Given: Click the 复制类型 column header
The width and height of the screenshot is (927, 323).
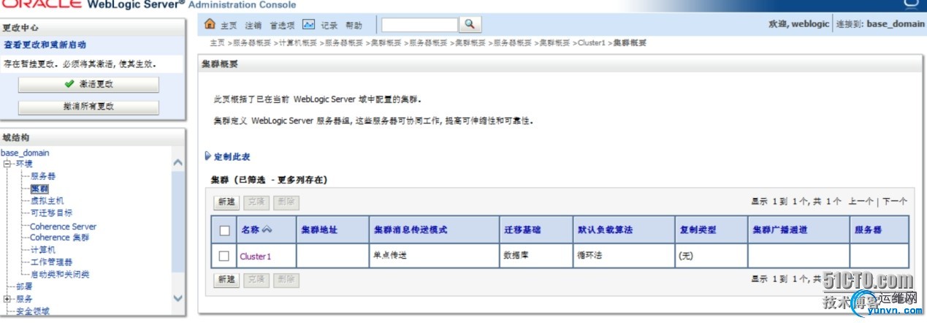Looking at the screenshot, I should click(x=698, y=229).
